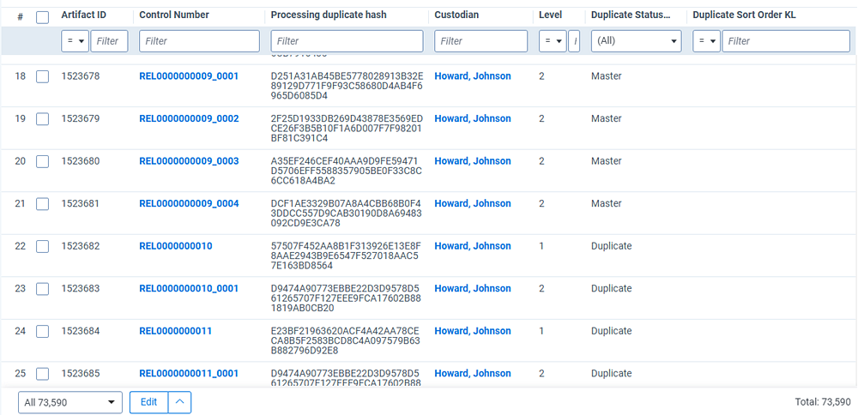Sort by Level column header

pos(550,15)
